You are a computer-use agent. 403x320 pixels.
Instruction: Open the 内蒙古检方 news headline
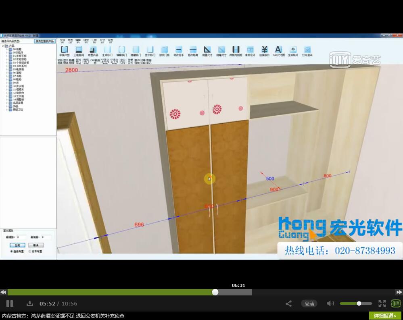click(63, 316)
